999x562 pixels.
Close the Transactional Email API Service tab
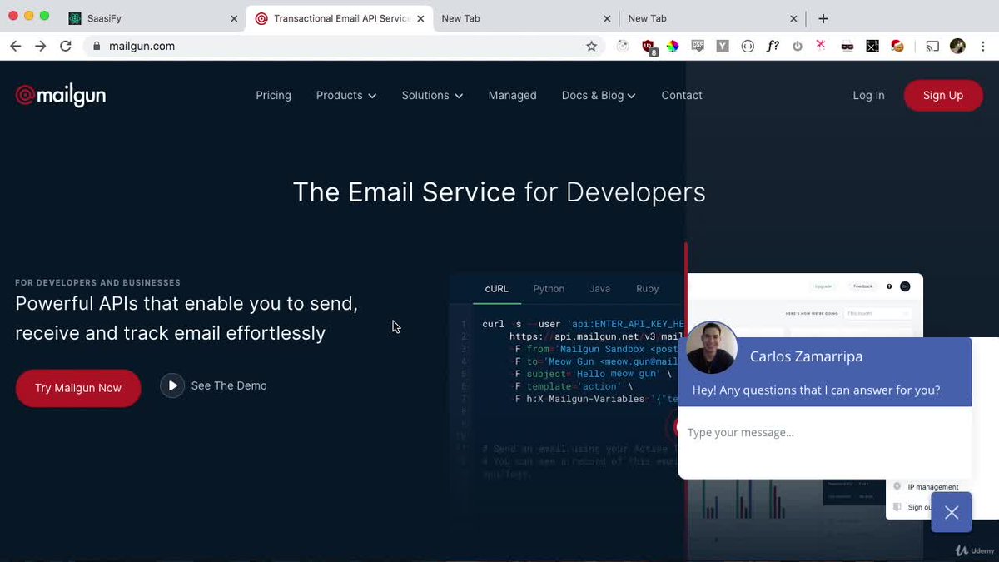(420, 18)
